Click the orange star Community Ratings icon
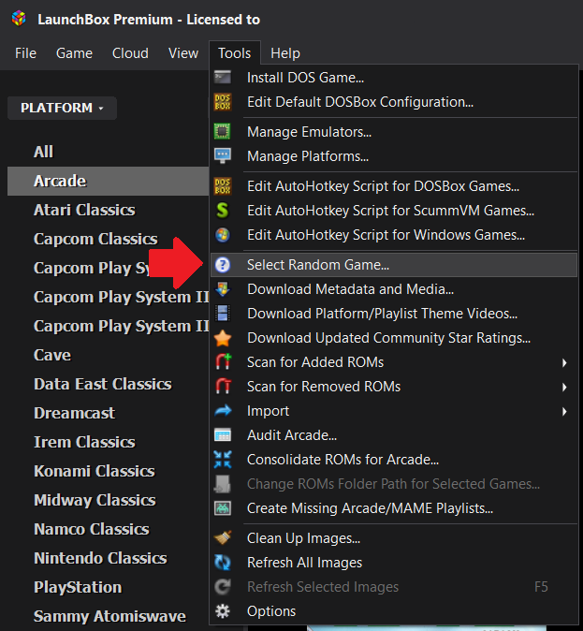 pos(223,338)
